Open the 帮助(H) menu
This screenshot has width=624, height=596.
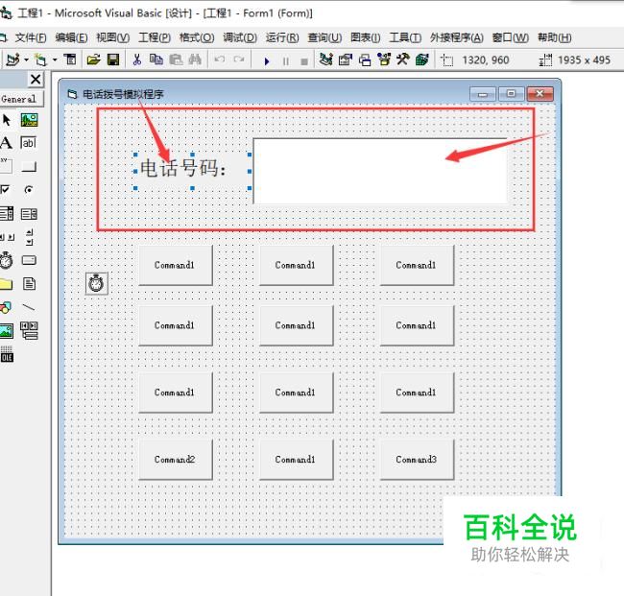[554, 37]
